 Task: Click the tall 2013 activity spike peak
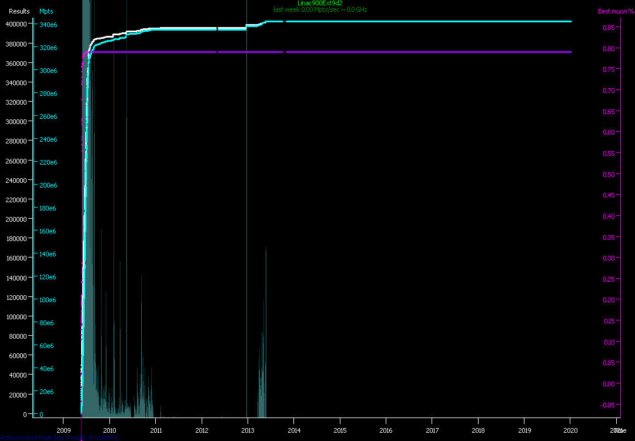(266, 248)
